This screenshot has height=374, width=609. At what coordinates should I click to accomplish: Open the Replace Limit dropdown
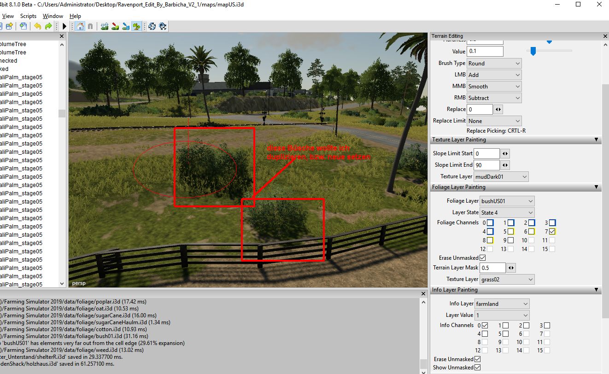point(494,121)
